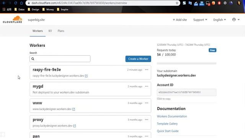
Task: Switch to the Workers tab
Action: coord(38,31)
